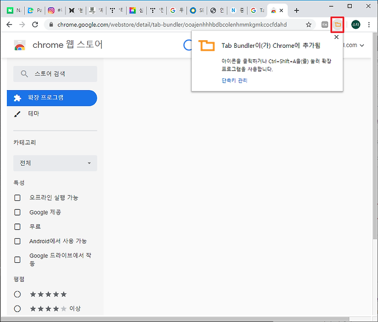
Task: Check the 무료 checkbox
Action: (17, 227)
